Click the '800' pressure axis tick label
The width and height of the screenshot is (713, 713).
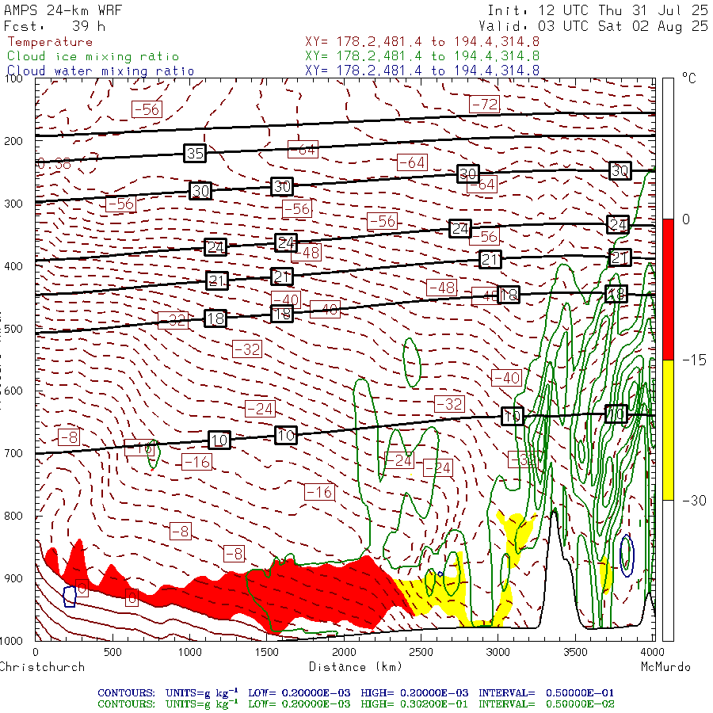click(x=13, y=516)
